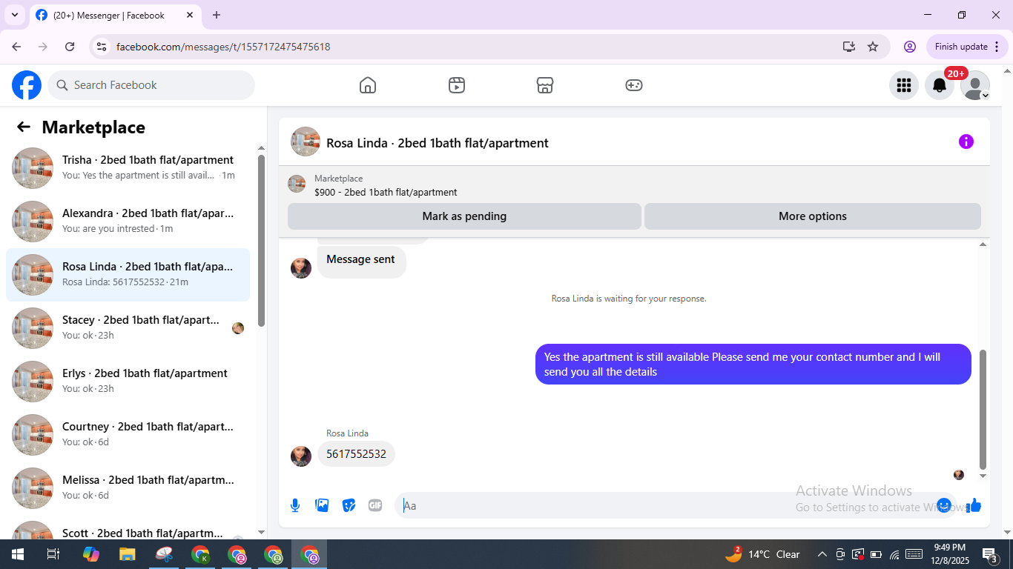The height and width of the screenshot is (569, 1013).
Task: Click the 'Message sent' bubble
Action: point(361,261)
